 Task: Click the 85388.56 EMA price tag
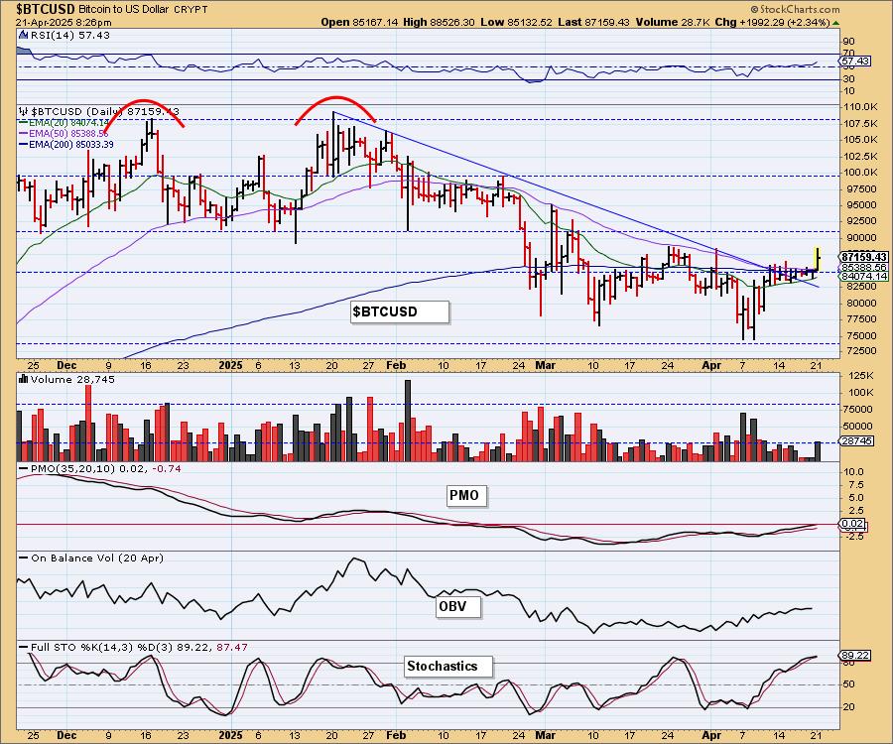[864, 267]
